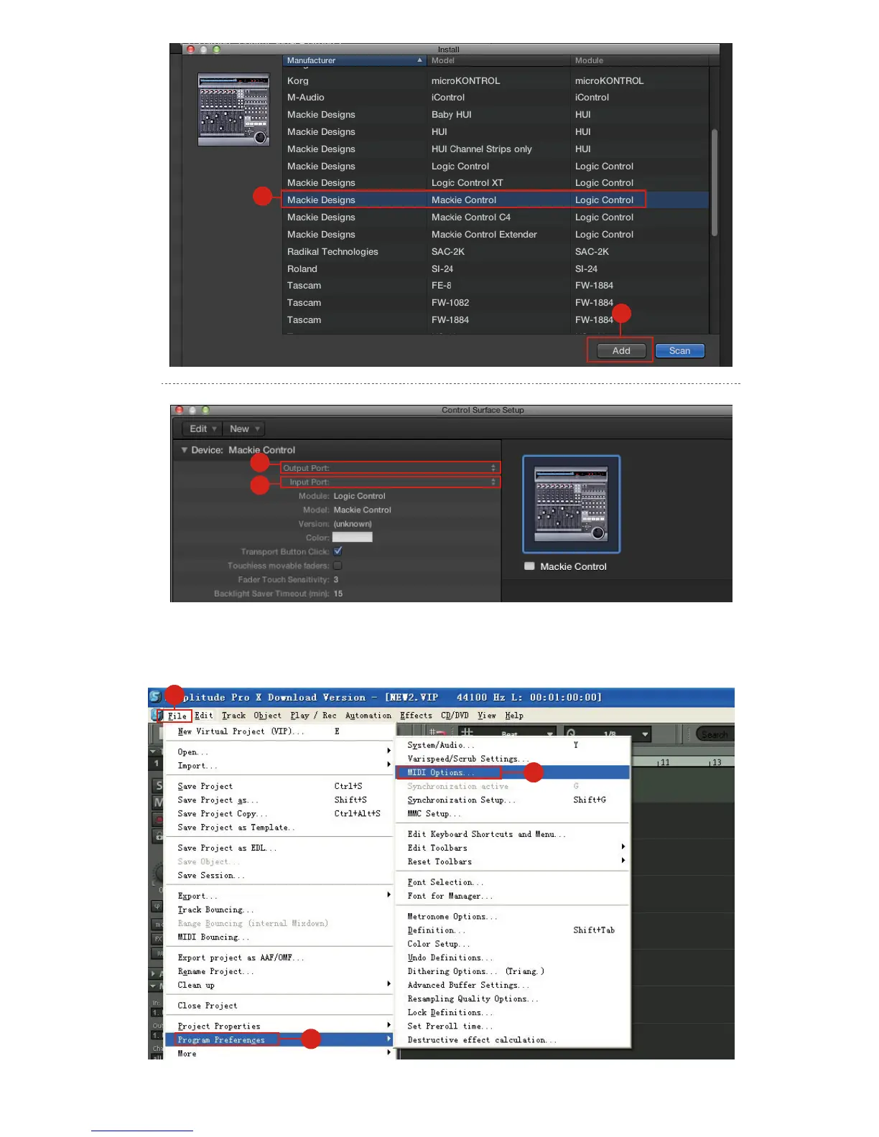
Task: Select Varispeed/Scrub Settings...
Action: [x=513, y=759]
